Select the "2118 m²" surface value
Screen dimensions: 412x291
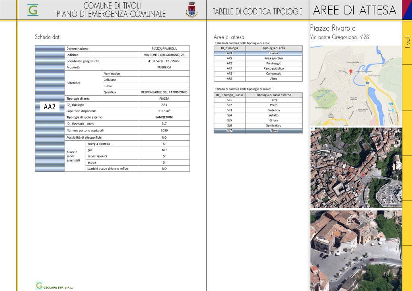pyautogui.click(x=164, y=111)
